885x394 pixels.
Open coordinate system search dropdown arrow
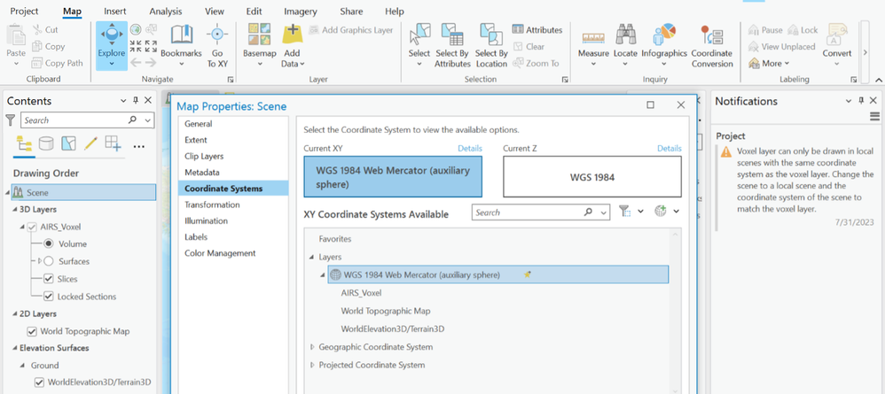(605, 212)
